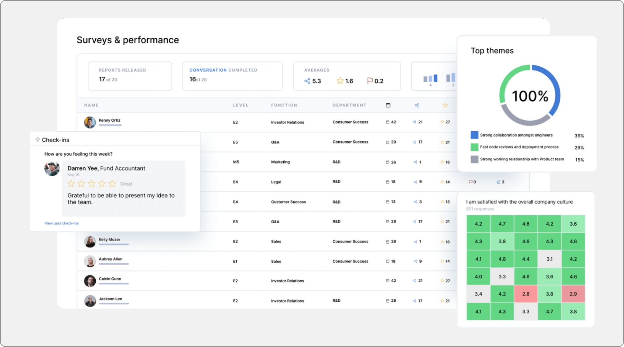Toggle the fifth star of Darren Yee's rating
The width and height of the screenshot is (624, 347).
pos(112,184)
